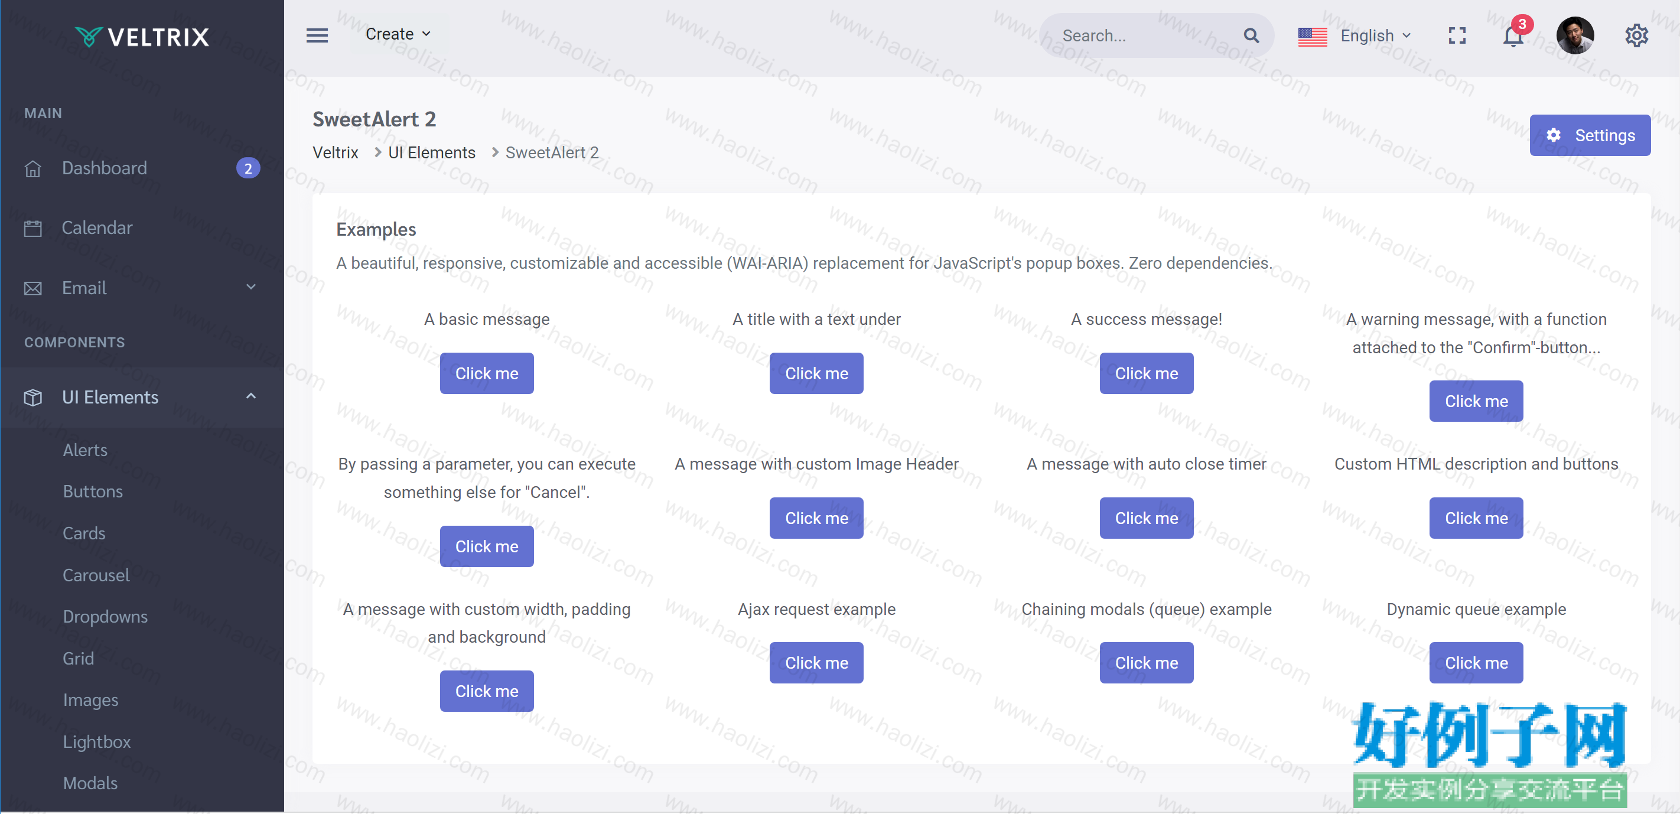Open Buttons in the sidebar
The height and width of the screenshot is (814, 1680).
93,492
